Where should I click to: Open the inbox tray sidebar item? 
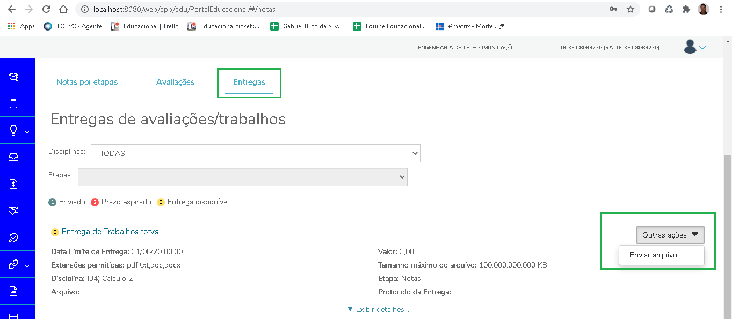13,157
